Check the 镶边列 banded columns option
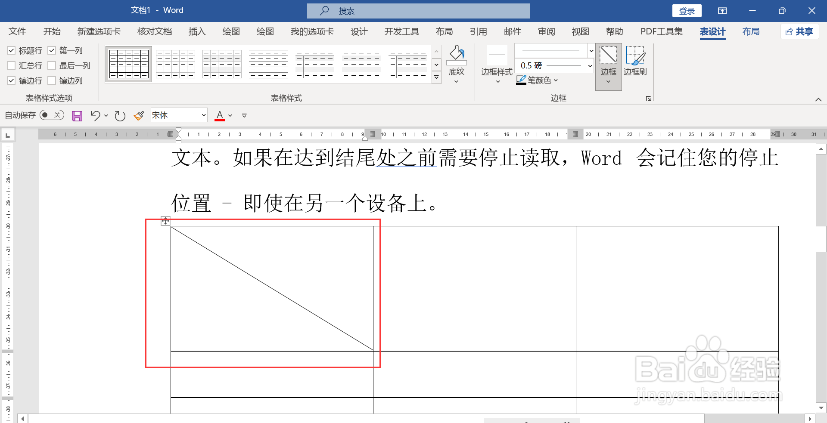827x423 pixels. (x=52, y=80)
